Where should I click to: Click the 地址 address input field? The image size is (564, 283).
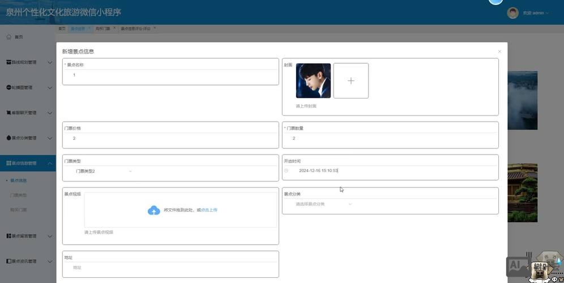click(170, 268)
